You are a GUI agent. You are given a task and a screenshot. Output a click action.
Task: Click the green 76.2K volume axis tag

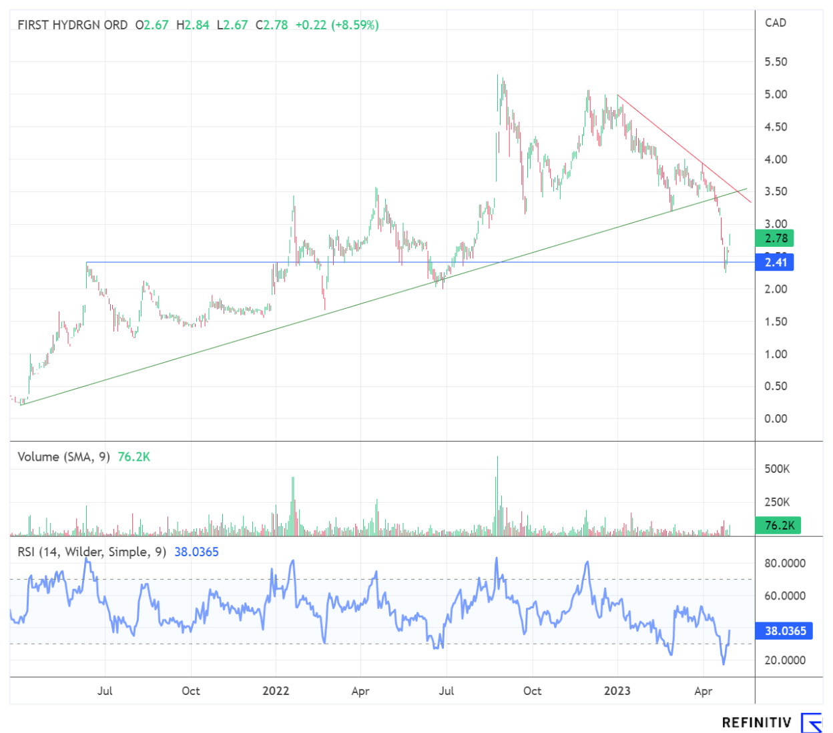point(778,526)
